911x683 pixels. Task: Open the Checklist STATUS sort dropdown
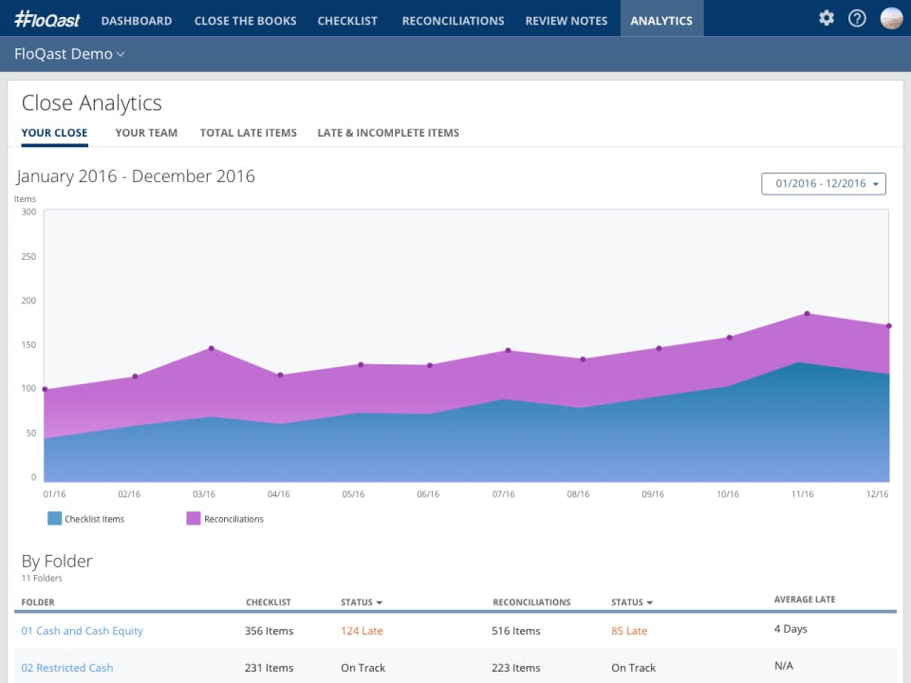click(x=362, y=601)
